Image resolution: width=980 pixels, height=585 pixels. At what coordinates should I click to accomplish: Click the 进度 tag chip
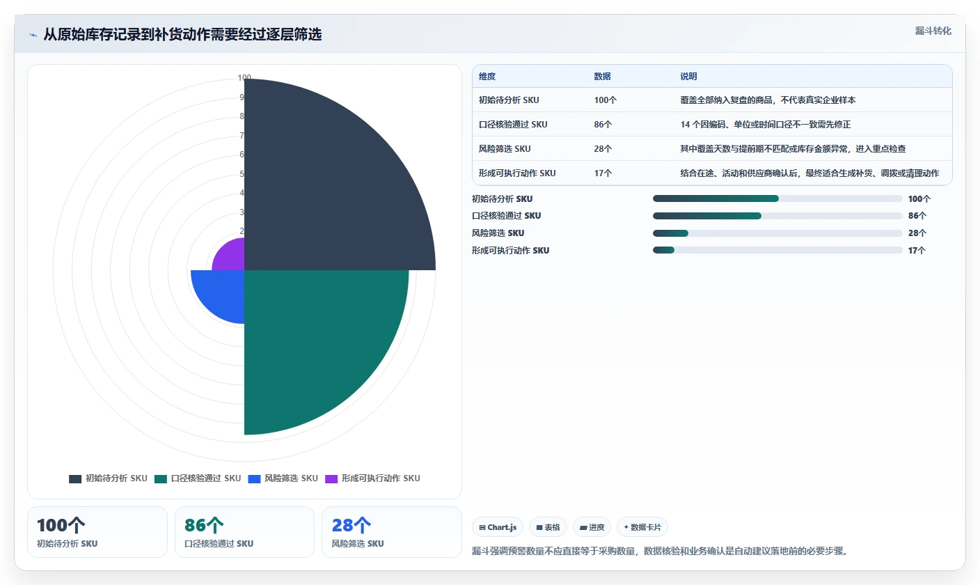[592, 527]
